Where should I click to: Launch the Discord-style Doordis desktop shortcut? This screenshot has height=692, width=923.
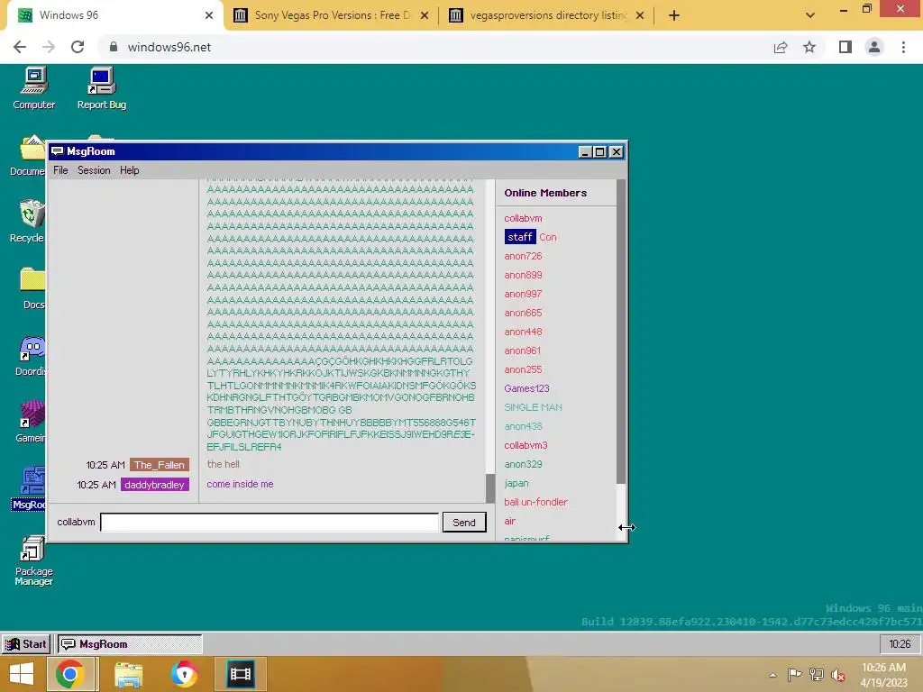click(31, 356)
